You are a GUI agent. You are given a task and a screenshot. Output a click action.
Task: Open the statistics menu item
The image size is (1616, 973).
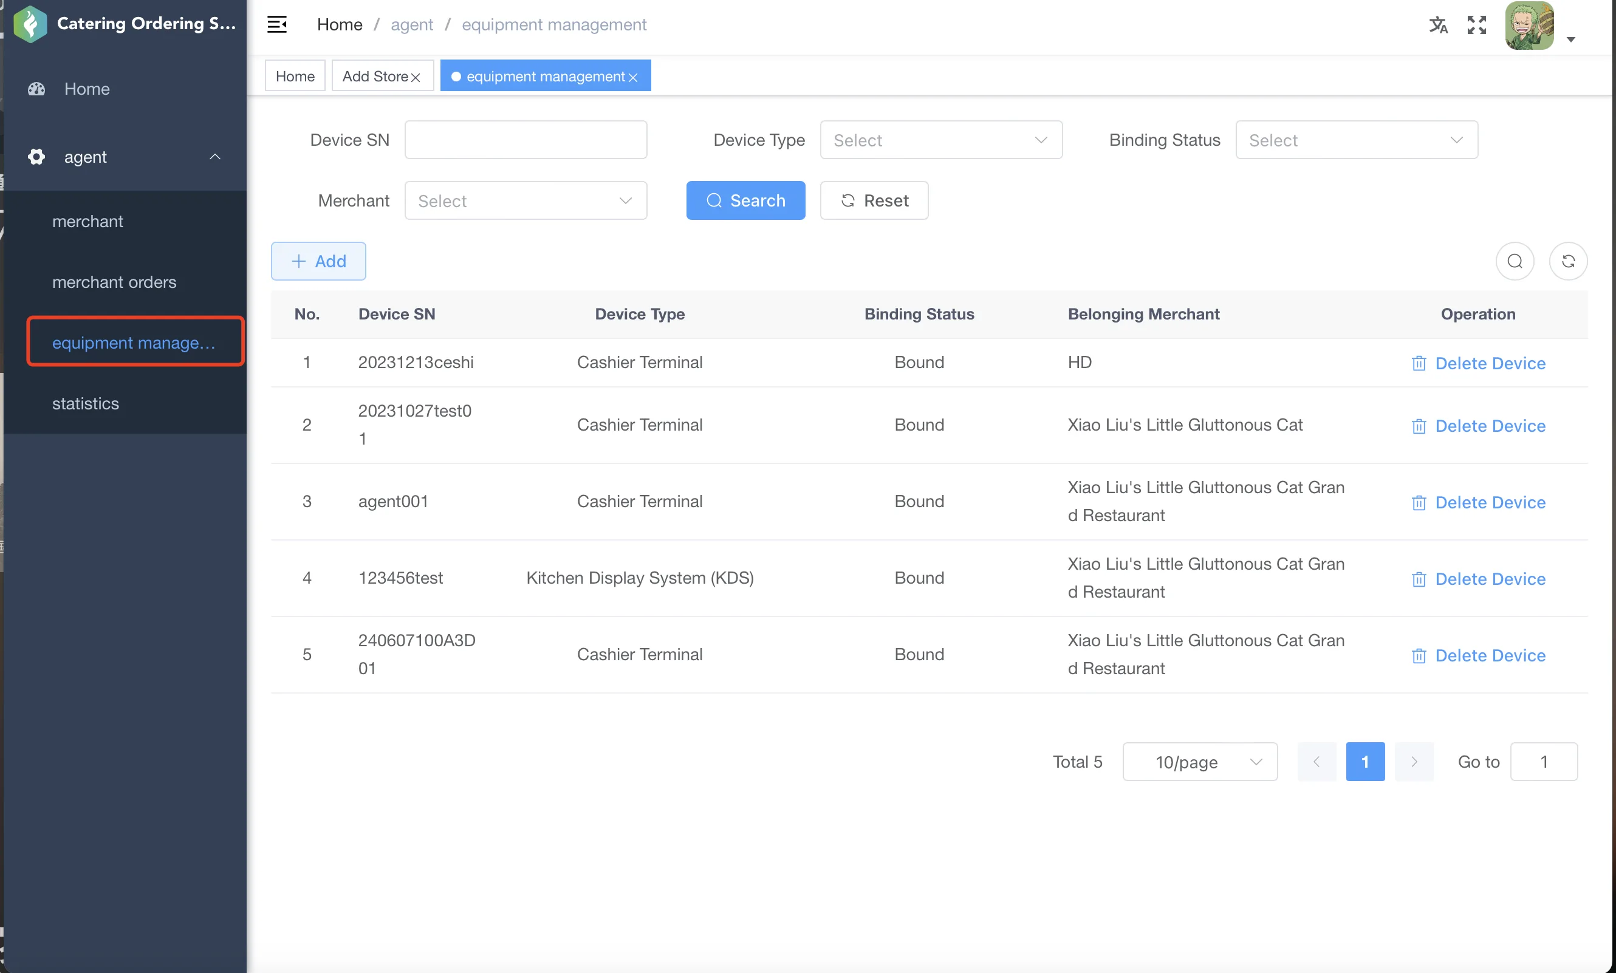[125, 403]
